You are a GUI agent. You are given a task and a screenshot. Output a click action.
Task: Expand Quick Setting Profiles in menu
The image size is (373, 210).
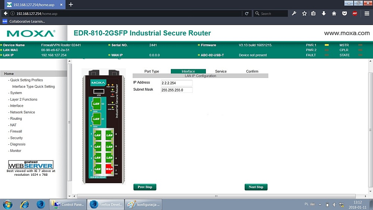point(26,80)
